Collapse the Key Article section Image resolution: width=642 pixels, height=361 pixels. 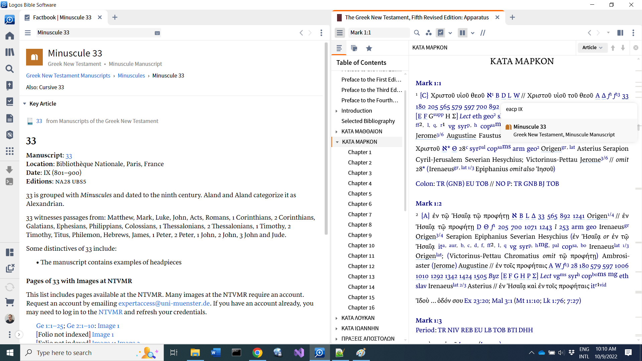[x=24, y=104]
